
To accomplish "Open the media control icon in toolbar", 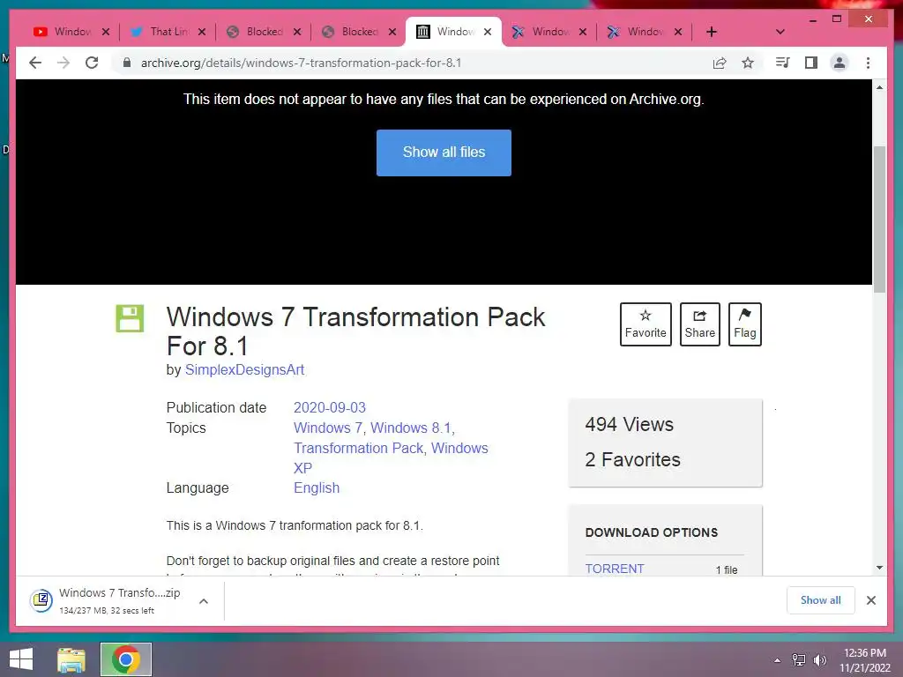I will pyautogui.click(x=783, y=63).
